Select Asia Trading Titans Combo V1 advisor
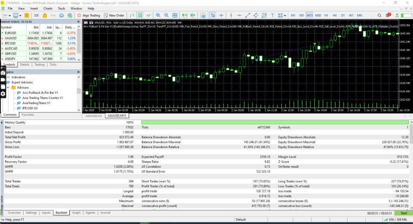The width and height of the screenshot is (413, 224). [43, 98]
